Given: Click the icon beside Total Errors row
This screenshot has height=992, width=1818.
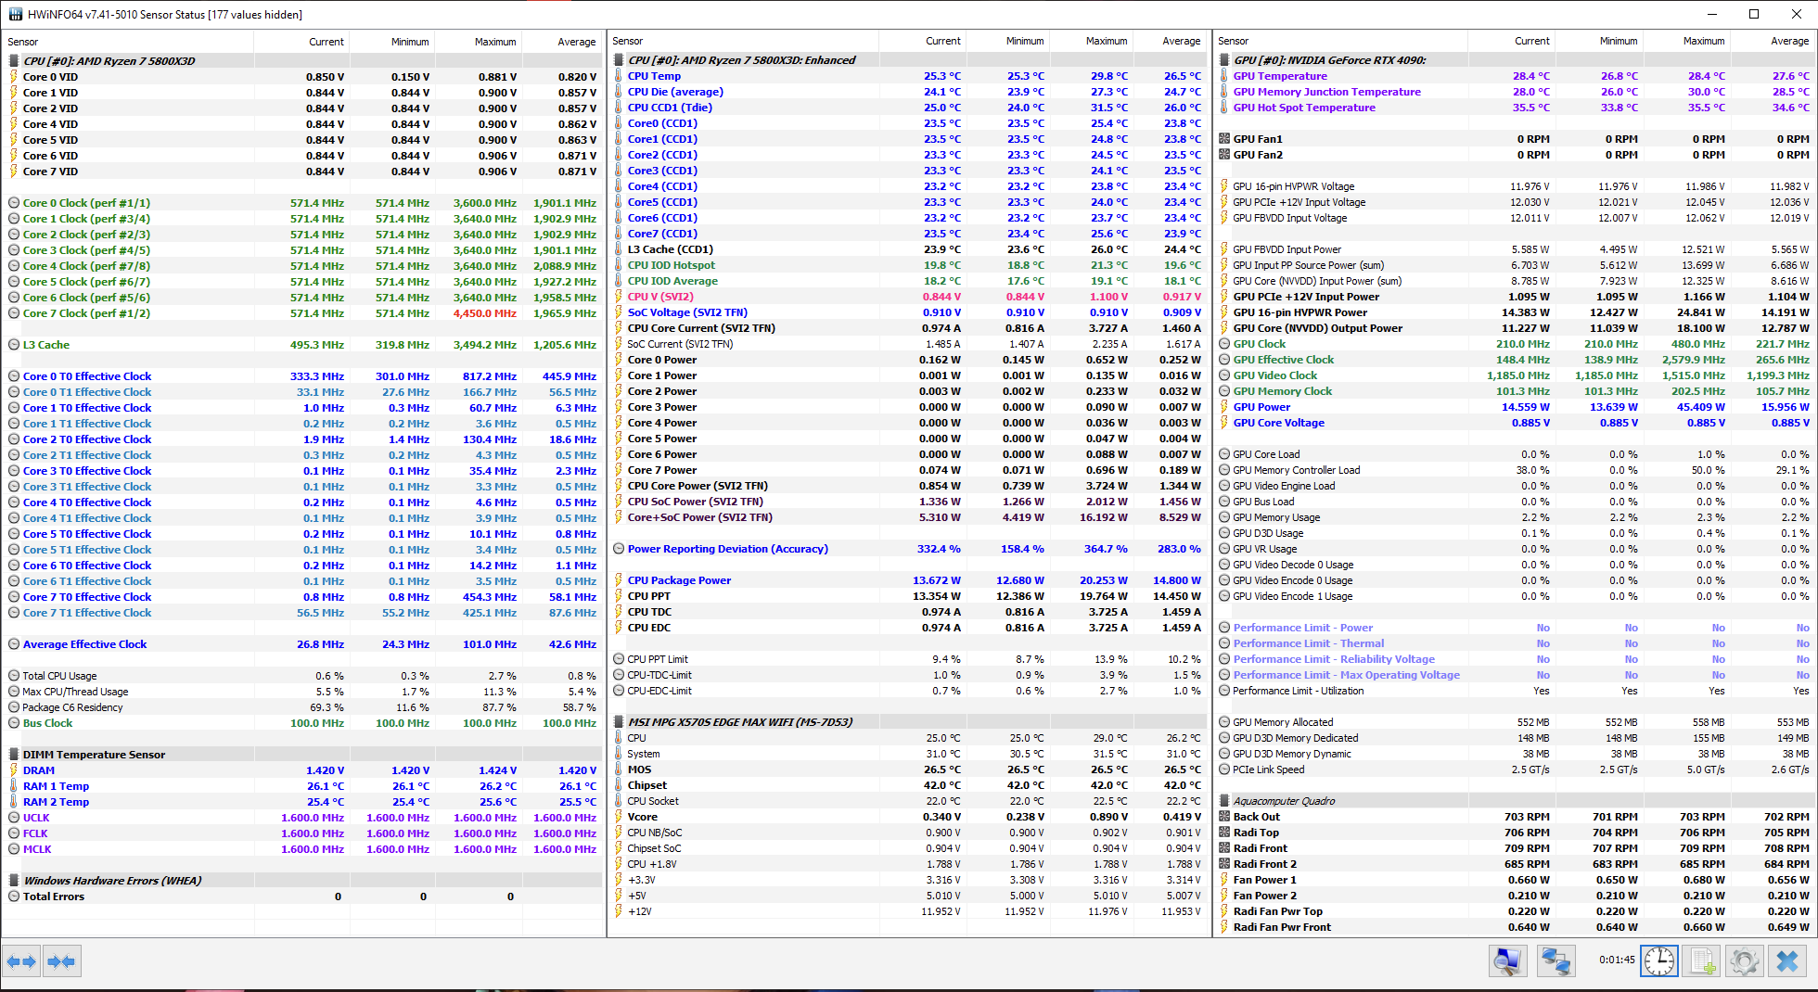Looking at the screenshot, I should pos(14,897).
